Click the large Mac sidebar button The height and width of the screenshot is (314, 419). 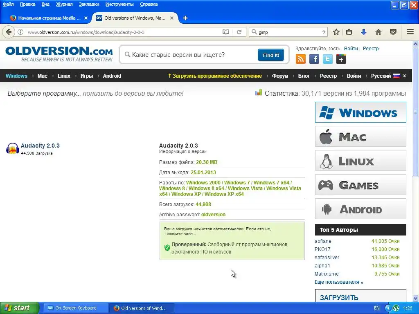(360, 137)
